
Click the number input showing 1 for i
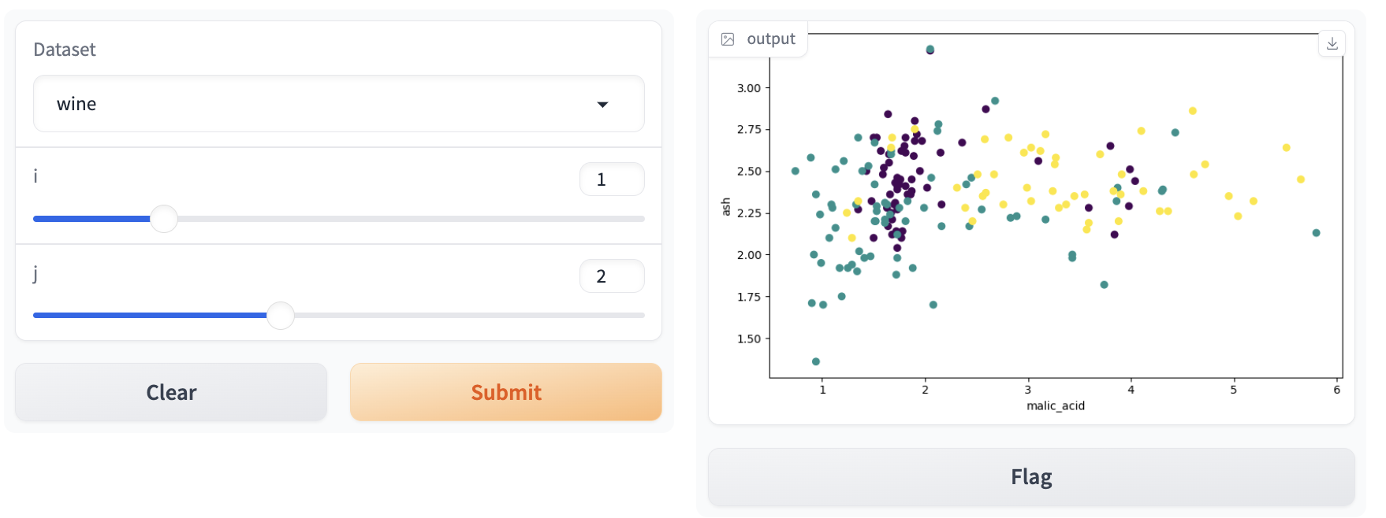(x=612, y=179)
